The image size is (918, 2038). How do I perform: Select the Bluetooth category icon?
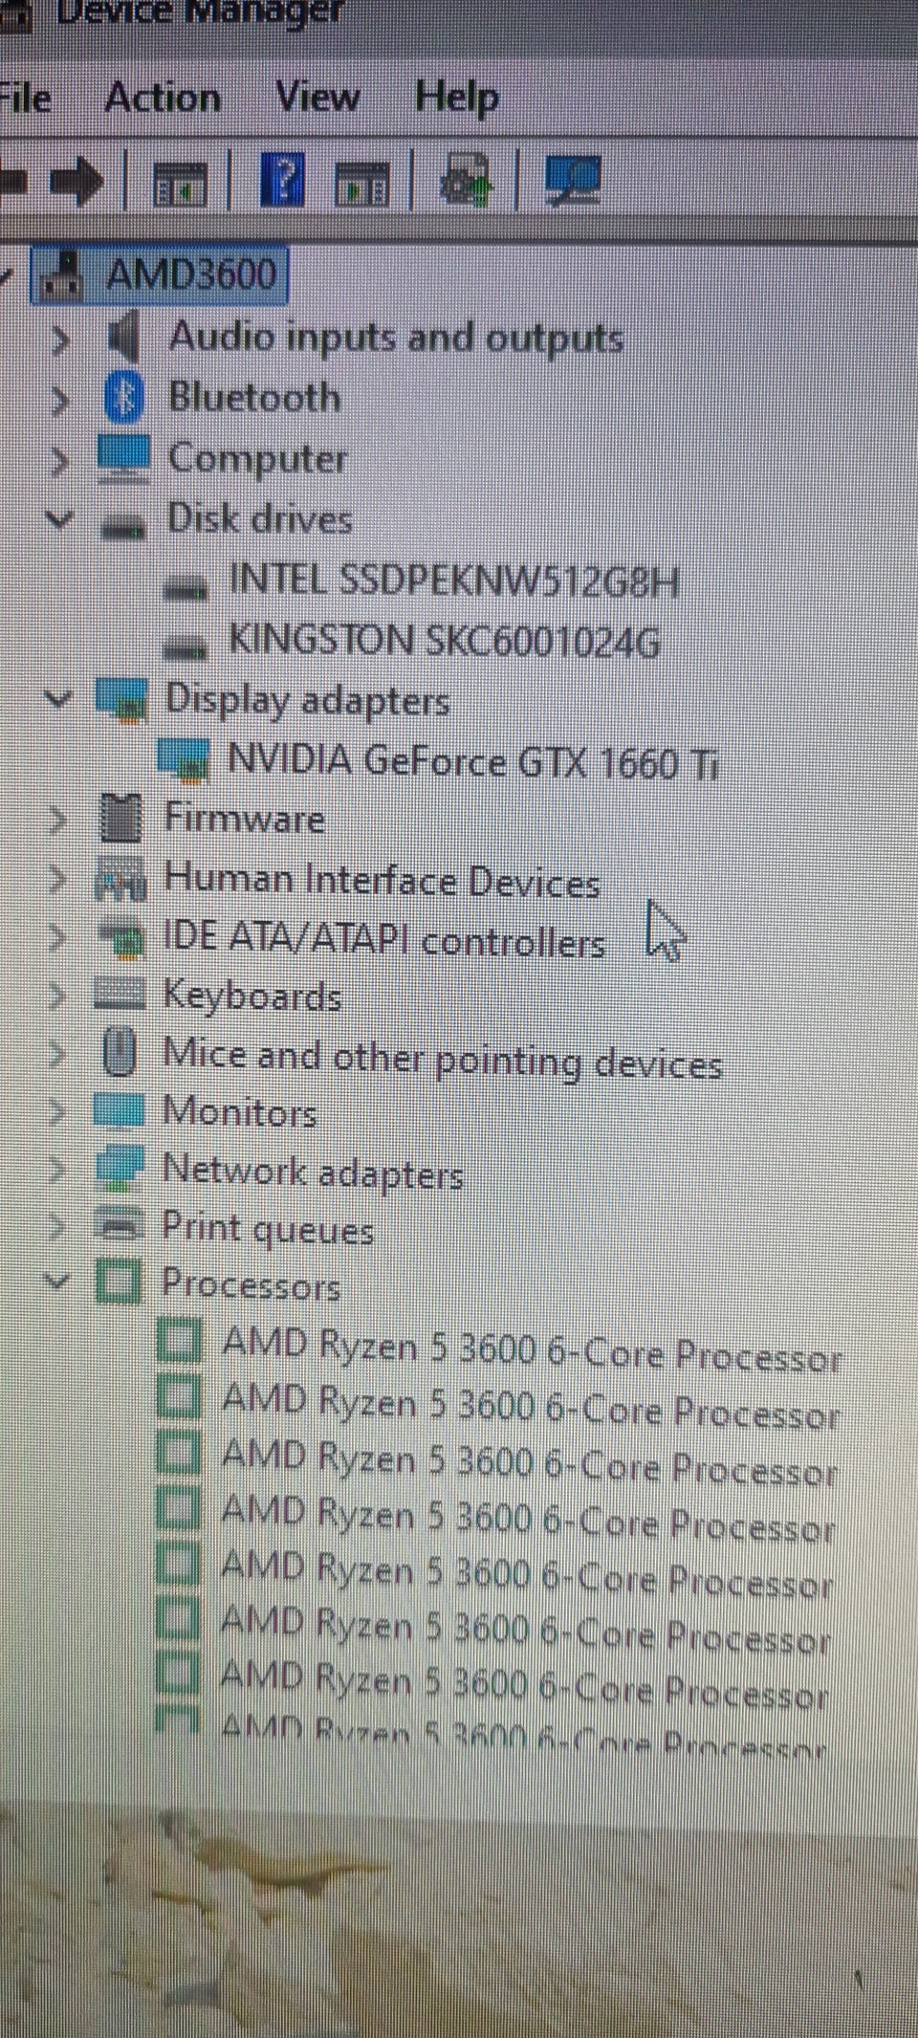tap(124, 397)
